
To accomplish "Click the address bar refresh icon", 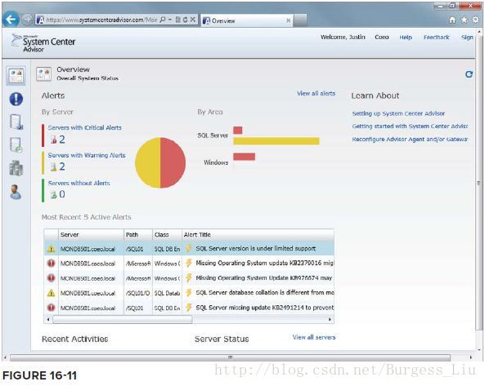I will (185, 20).
